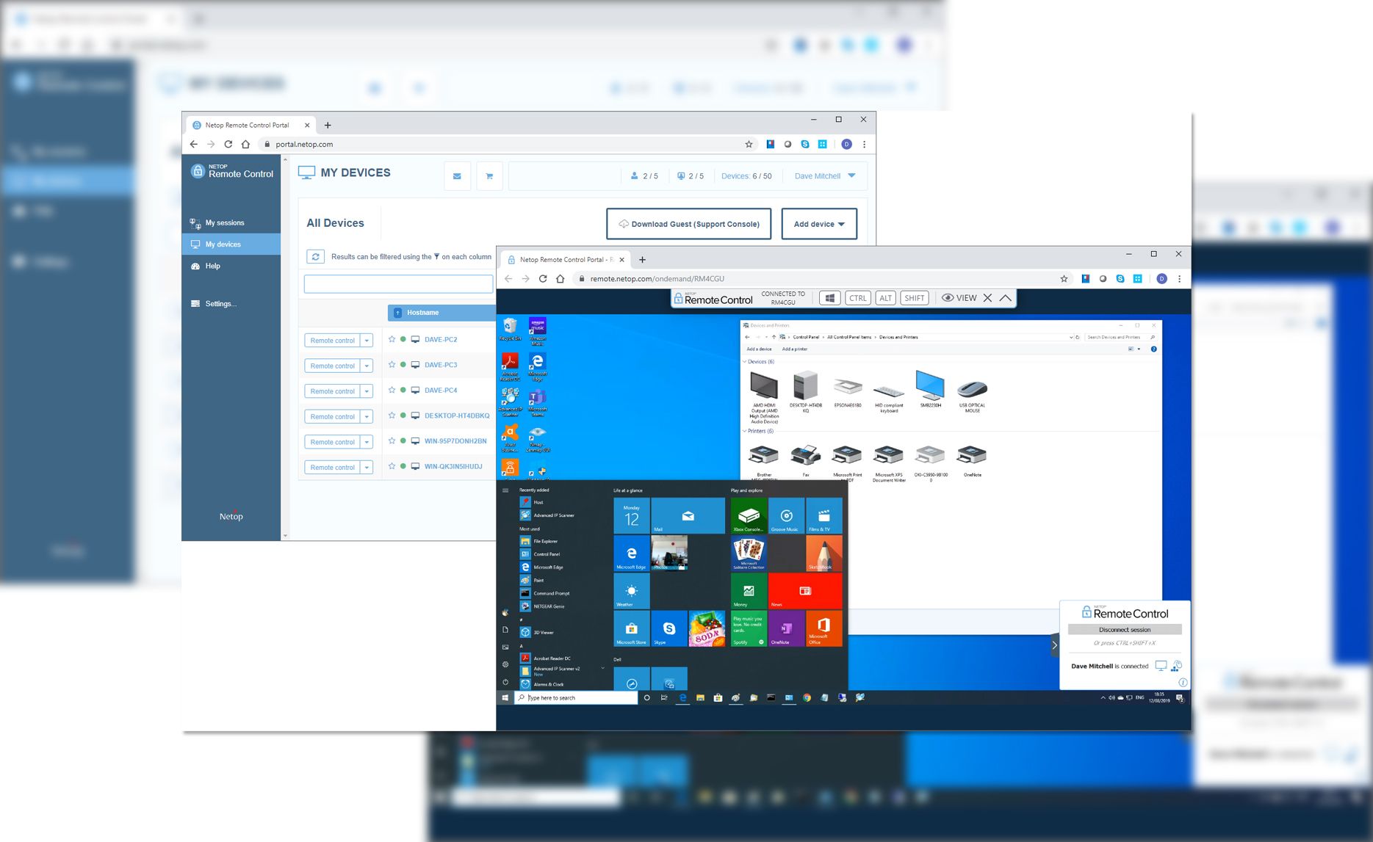Toggle the CTRL key in remote toolbar
Screen dimensions: 1373x842
click(857, 298)
